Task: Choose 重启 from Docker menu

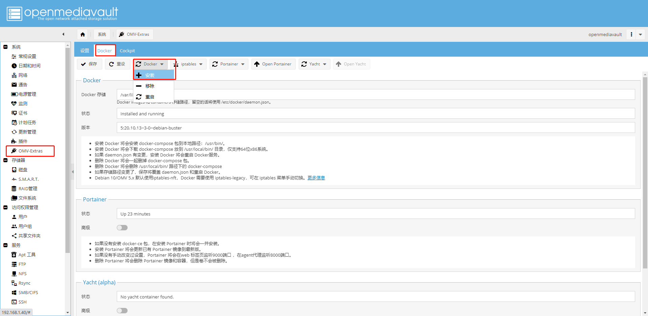Action: click(154, 97)
